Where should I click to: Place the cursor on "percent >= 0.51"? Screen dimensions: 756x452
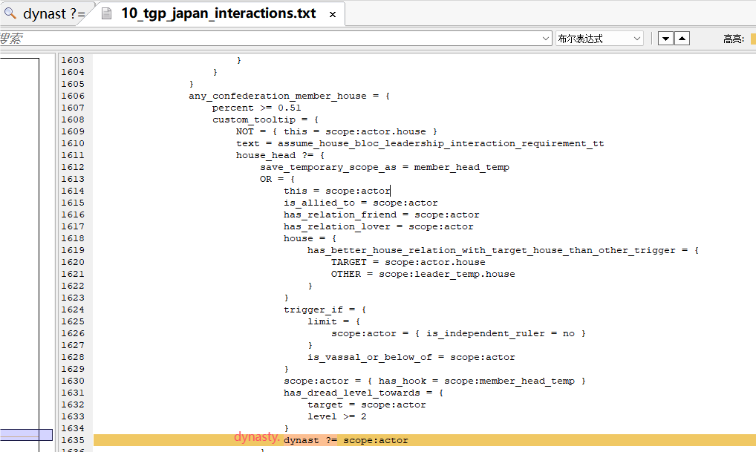tap(256, 108)
